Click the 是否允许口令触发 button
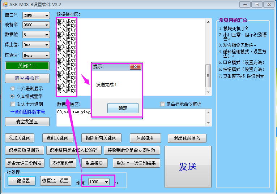This screenshot has height=194, width=277. [25, 163]
